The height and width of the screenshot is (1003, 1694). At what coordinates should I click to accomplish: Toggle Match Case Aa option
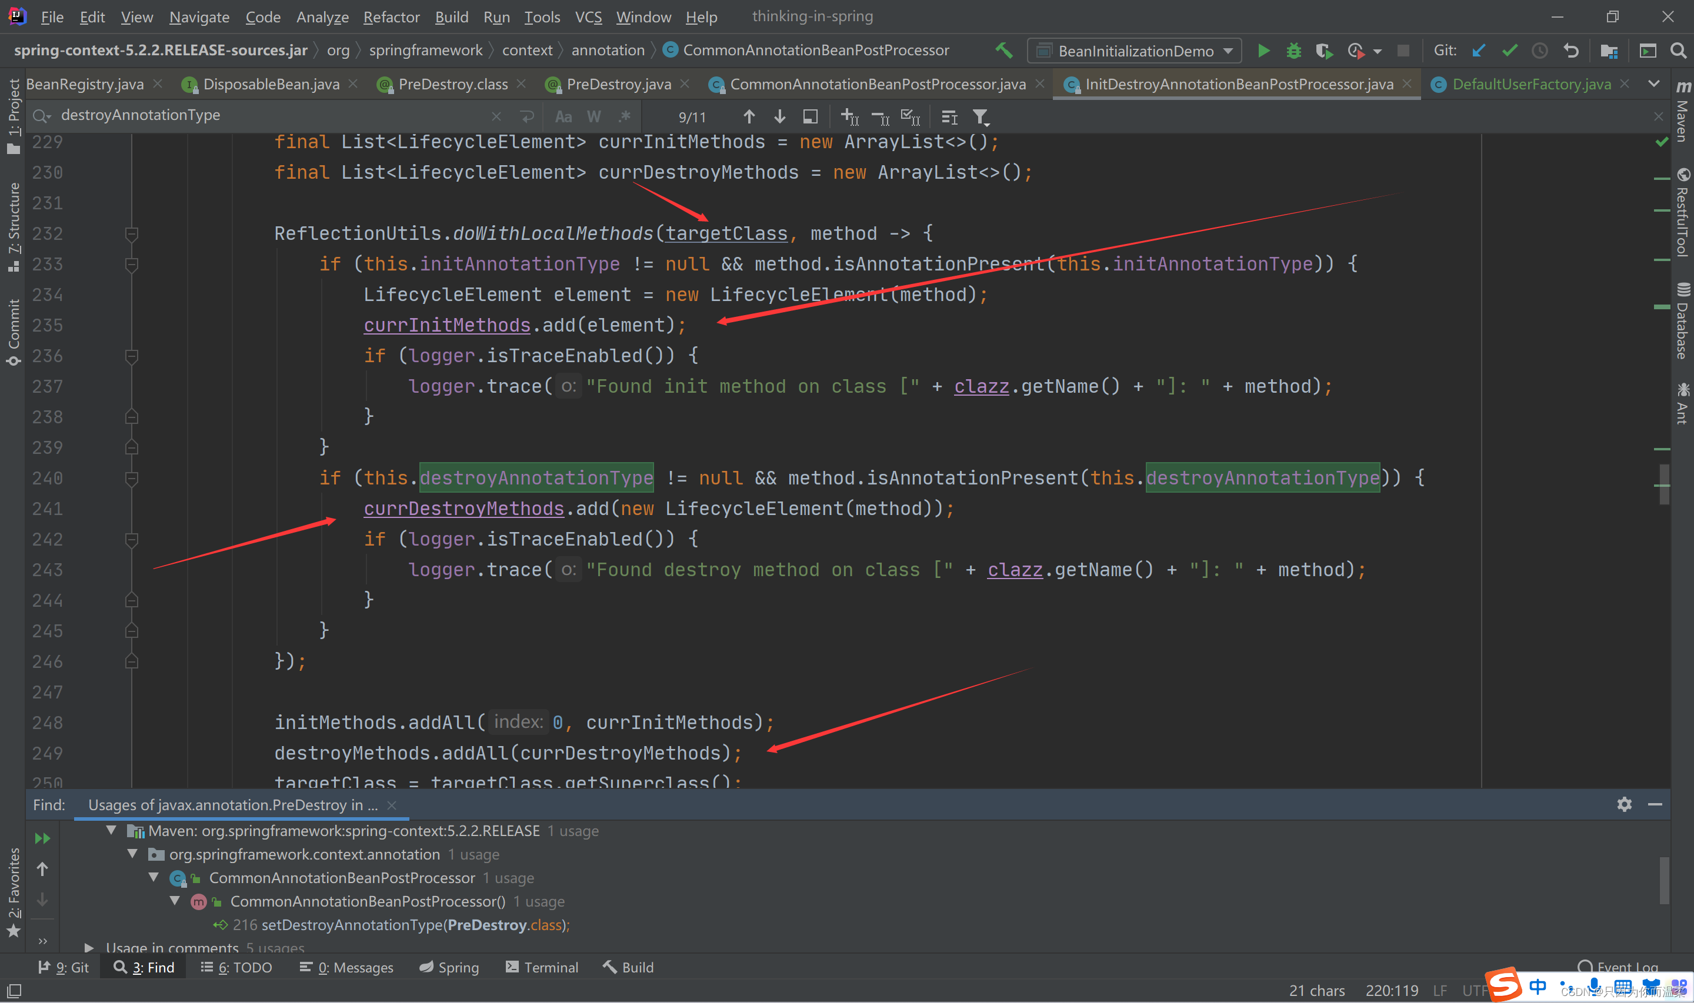[x=563, y=117]
